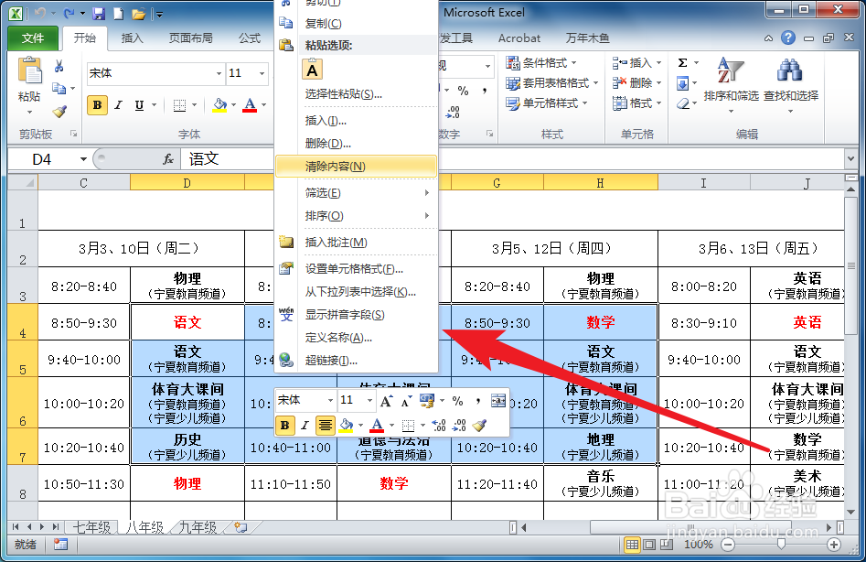This screenshot has height=562, width=866.
Task: Click the column I header
Action: [x=703, y=183]
